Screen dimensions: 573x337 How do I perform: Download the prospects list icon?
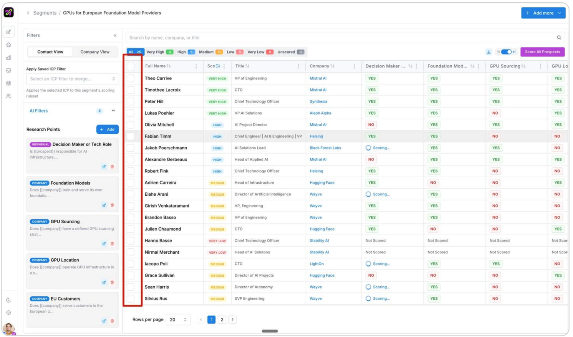pos(489,52)
